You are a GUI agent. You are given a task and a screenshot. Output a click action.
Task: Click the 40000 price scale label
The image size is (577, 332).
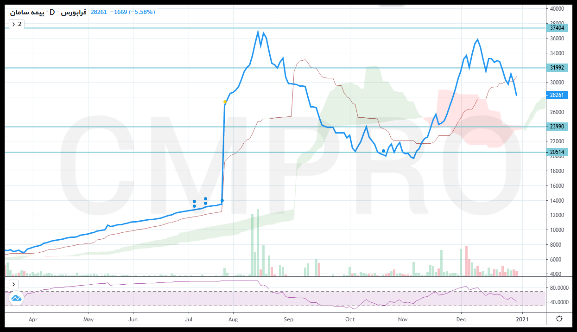[557, 8]
